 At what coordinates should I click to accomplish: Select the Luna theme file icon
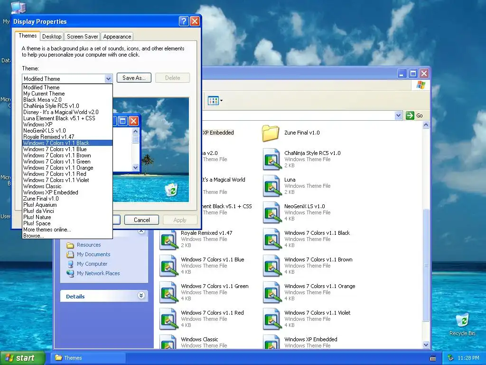click(x=271, y=186)
